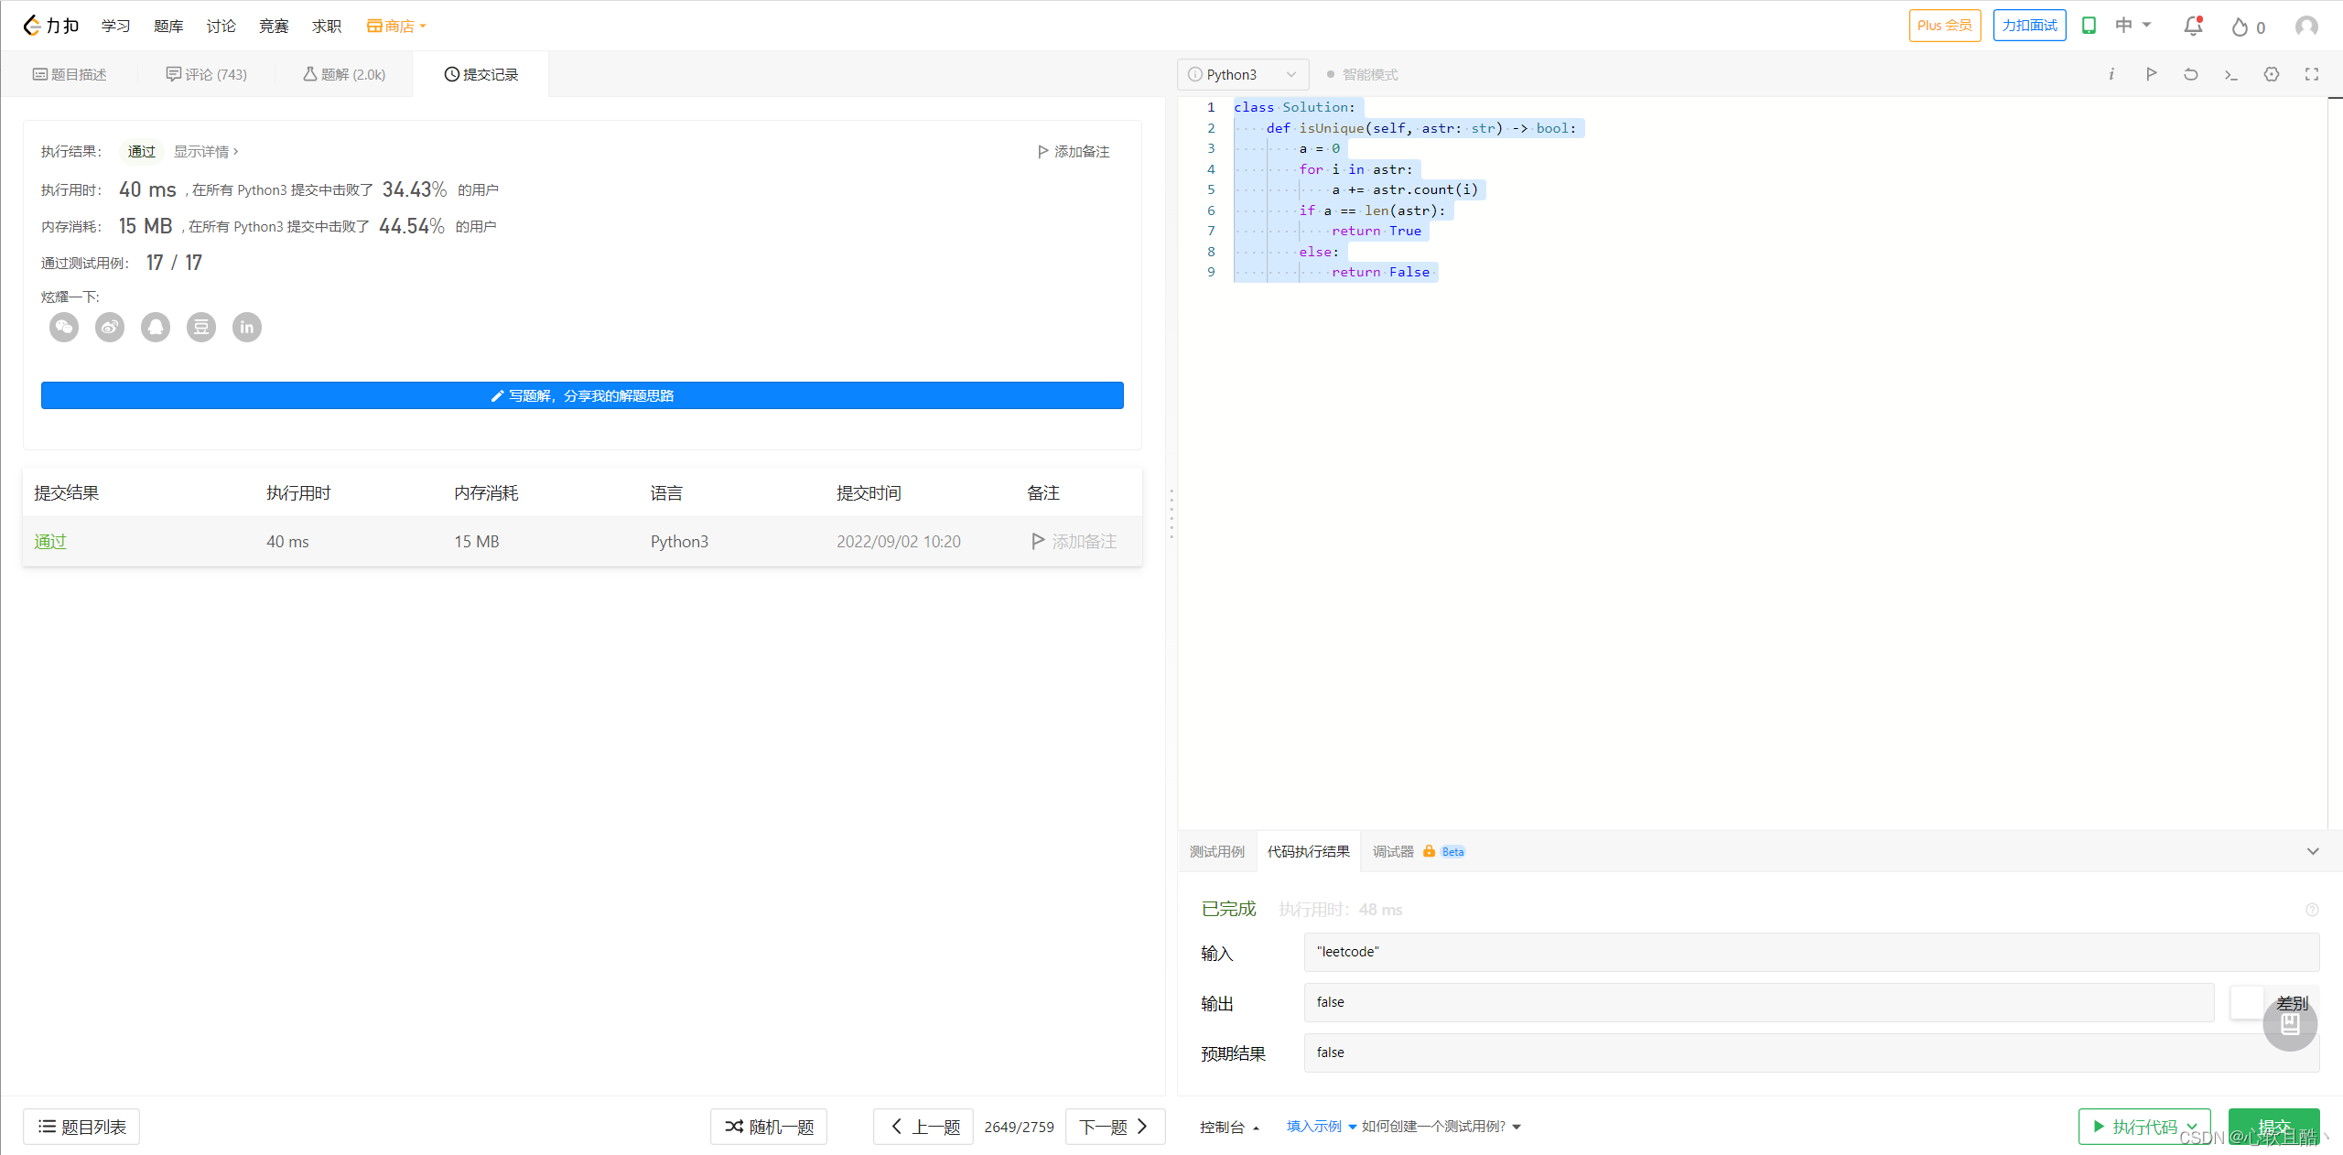Switch to the 测试用例 tab
Image resolution: width=2343 pixels, height=1155 pixels.
1216,851
